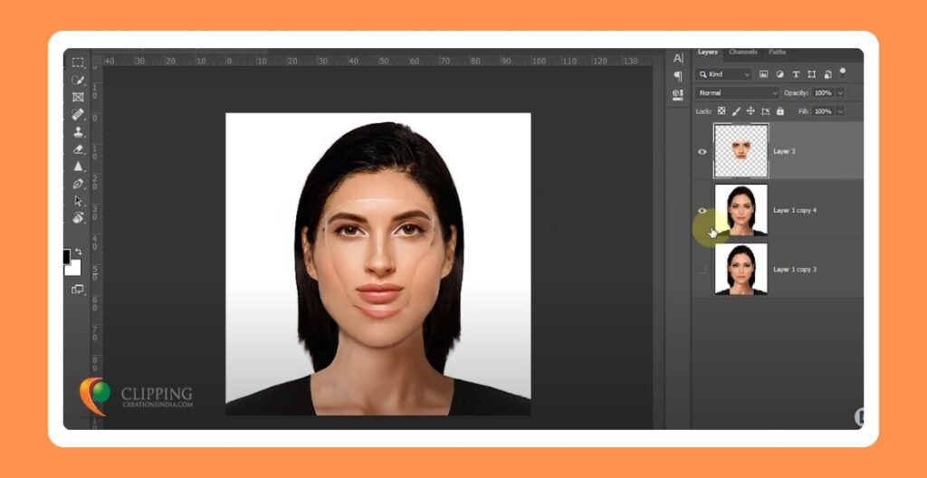
Task: Swap foreground and background colors
Action: (x=78, y=252)
